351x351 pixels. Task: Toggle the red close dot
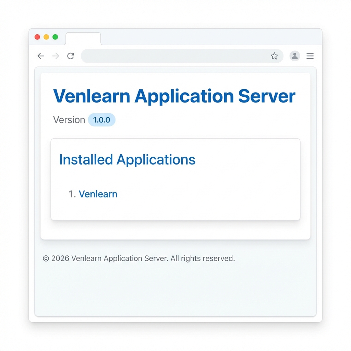pos(37,37)
